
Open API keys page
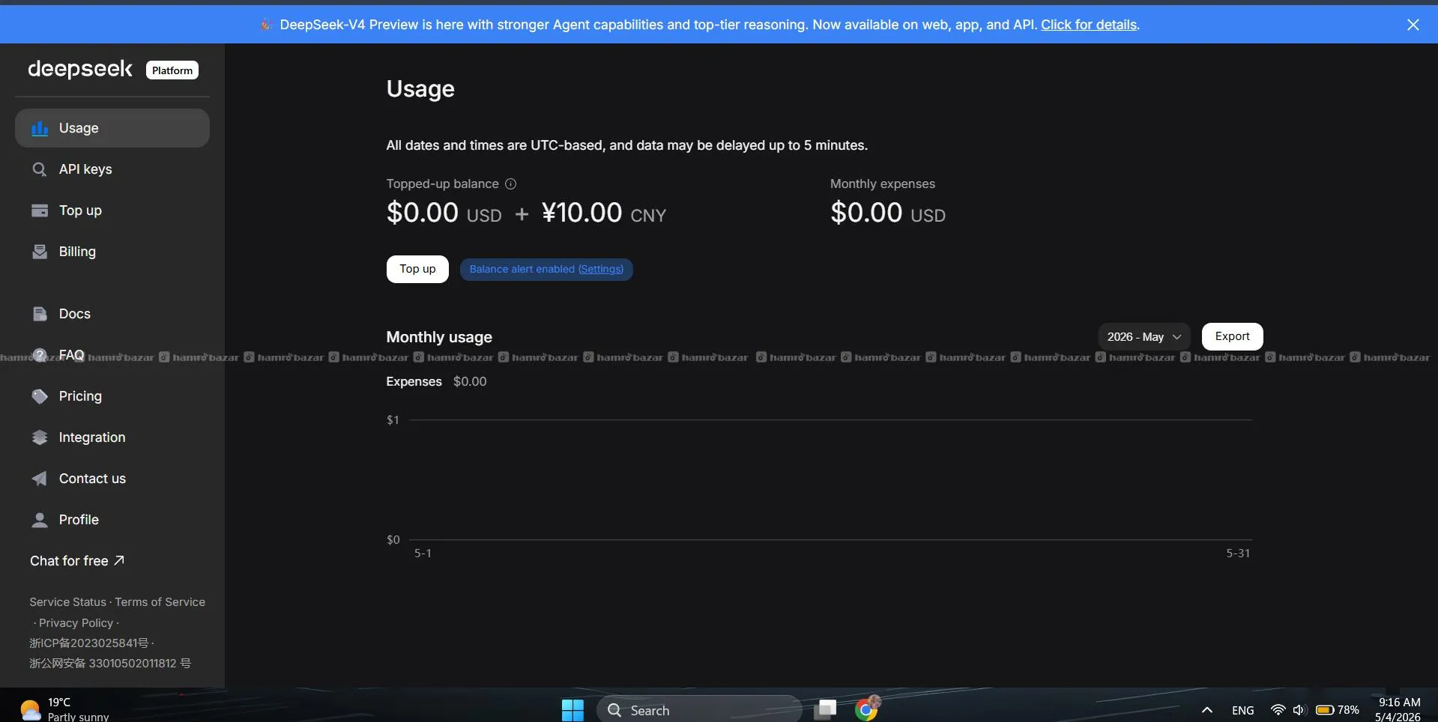coord(112,169)
